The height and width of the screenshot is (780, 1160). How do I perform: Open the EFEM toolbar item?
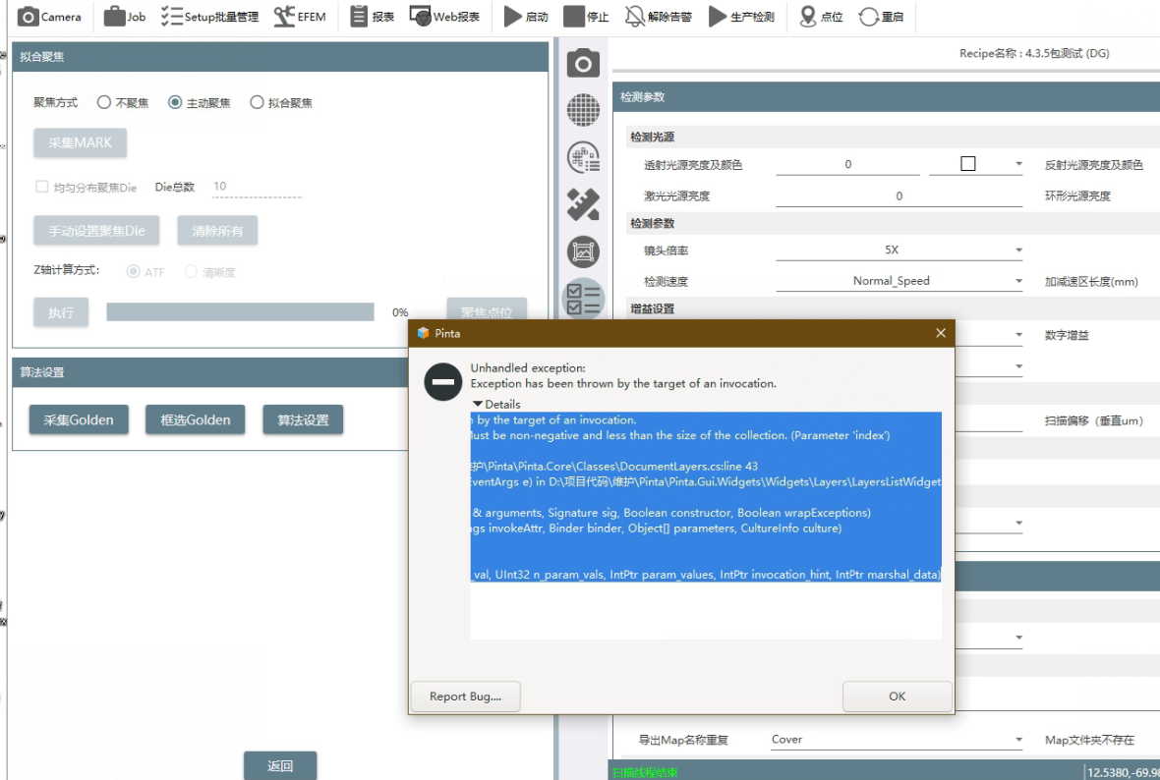click(x=285, y=17)
